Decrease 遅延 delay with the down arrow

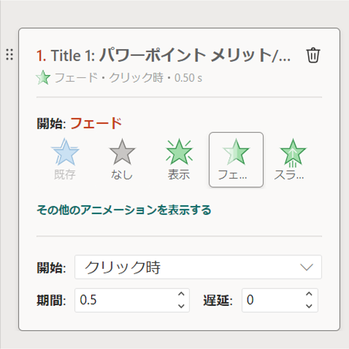(309, 306)
